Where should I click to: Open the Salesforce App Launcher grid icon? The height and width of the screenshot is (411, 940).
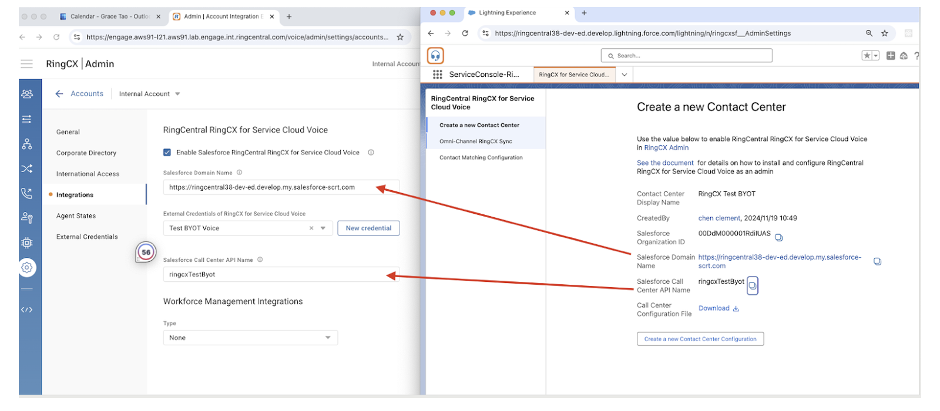437,75
